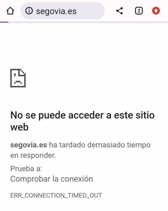Share the page using the share icon
Viewport: 168px width, 211px height.
click(x=119, y=11)
